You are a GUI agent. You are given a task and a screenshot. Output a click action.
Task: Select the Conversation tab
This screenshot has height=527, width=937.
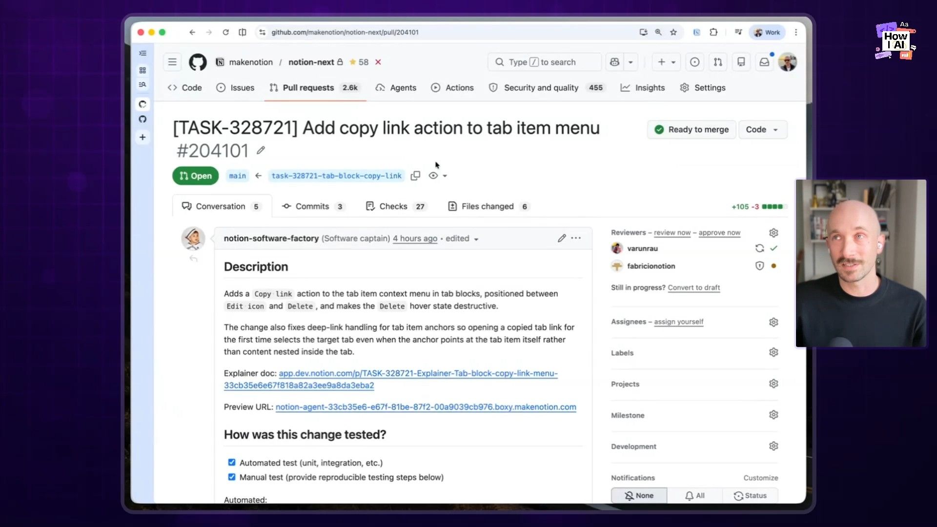point(221,206)
